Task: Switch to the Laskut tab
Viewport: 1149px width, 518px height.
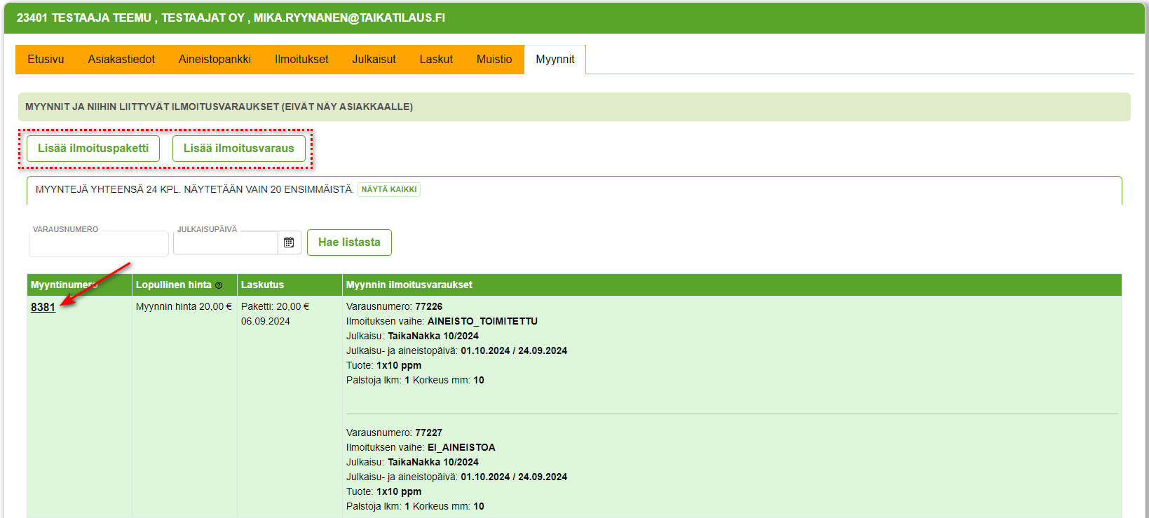Action: 436,60
